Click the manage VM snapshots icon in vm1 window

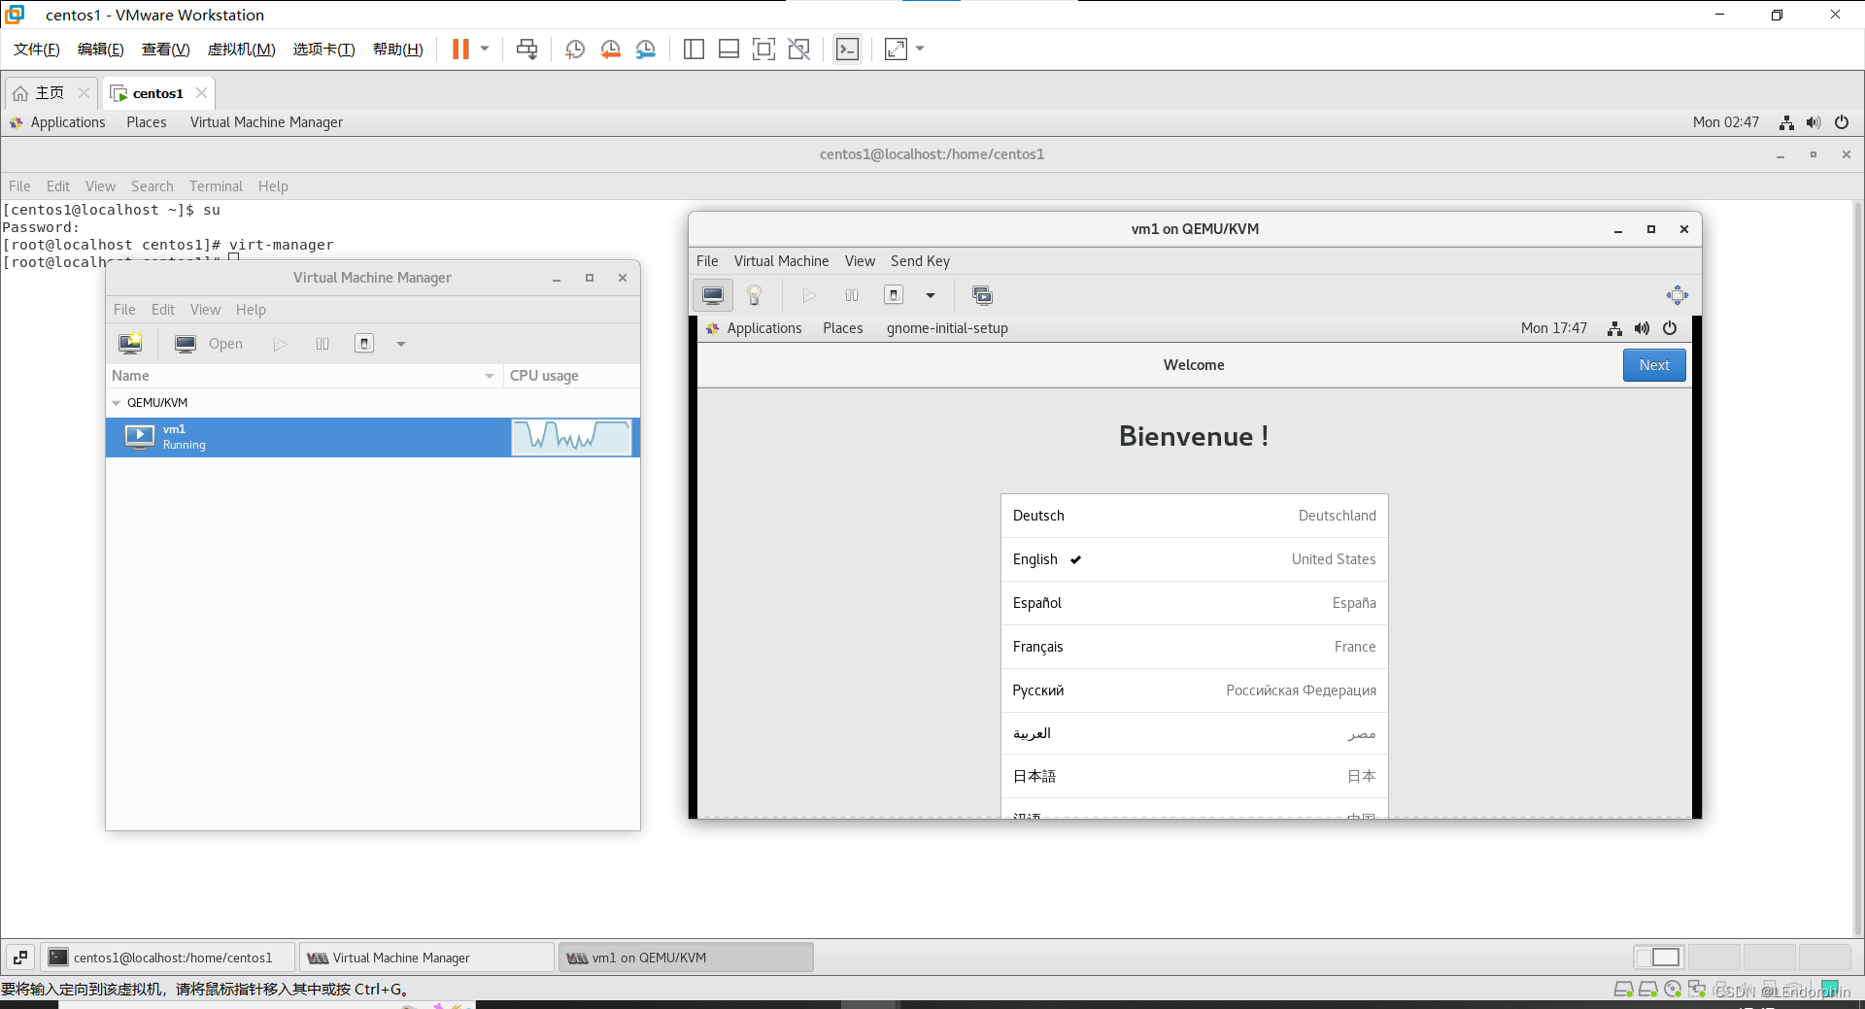pos(982,295)
